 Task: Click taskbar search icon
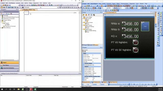6,89
